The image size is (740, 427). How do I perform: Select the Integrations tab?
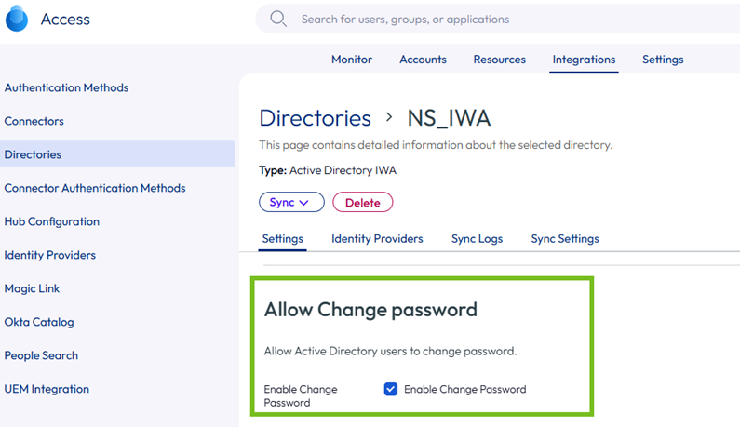click(x=584, y=60)
